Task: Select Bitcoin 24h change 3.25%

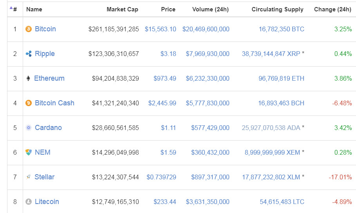Action: (x=343, y=29)
